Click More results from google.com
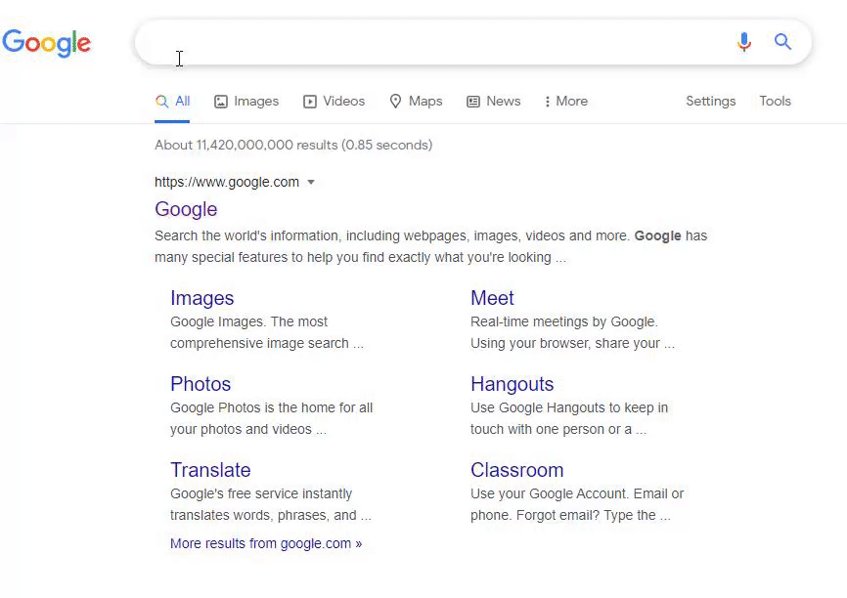The height and width of the screenshot is (598, 847). pyautogui.click(x=265, y=543)
